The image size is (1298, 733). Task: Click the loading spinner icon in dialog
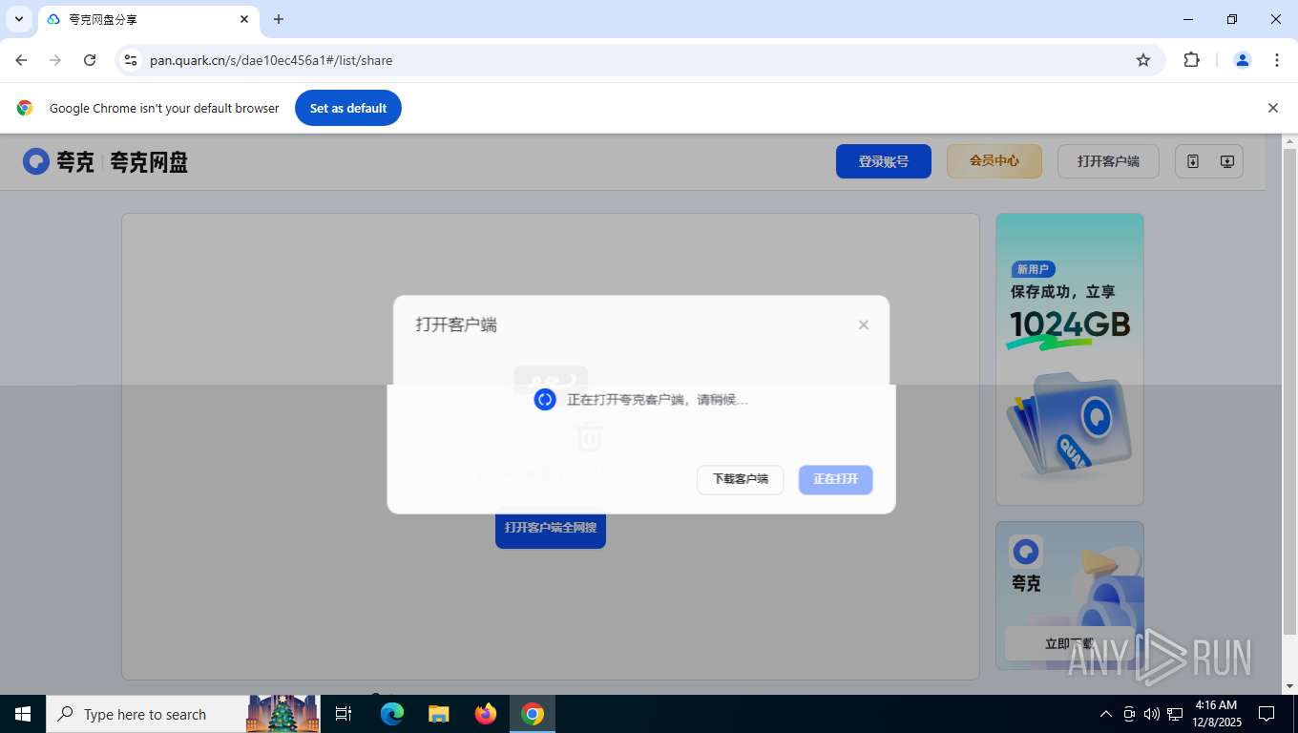[x=545, y=400]
